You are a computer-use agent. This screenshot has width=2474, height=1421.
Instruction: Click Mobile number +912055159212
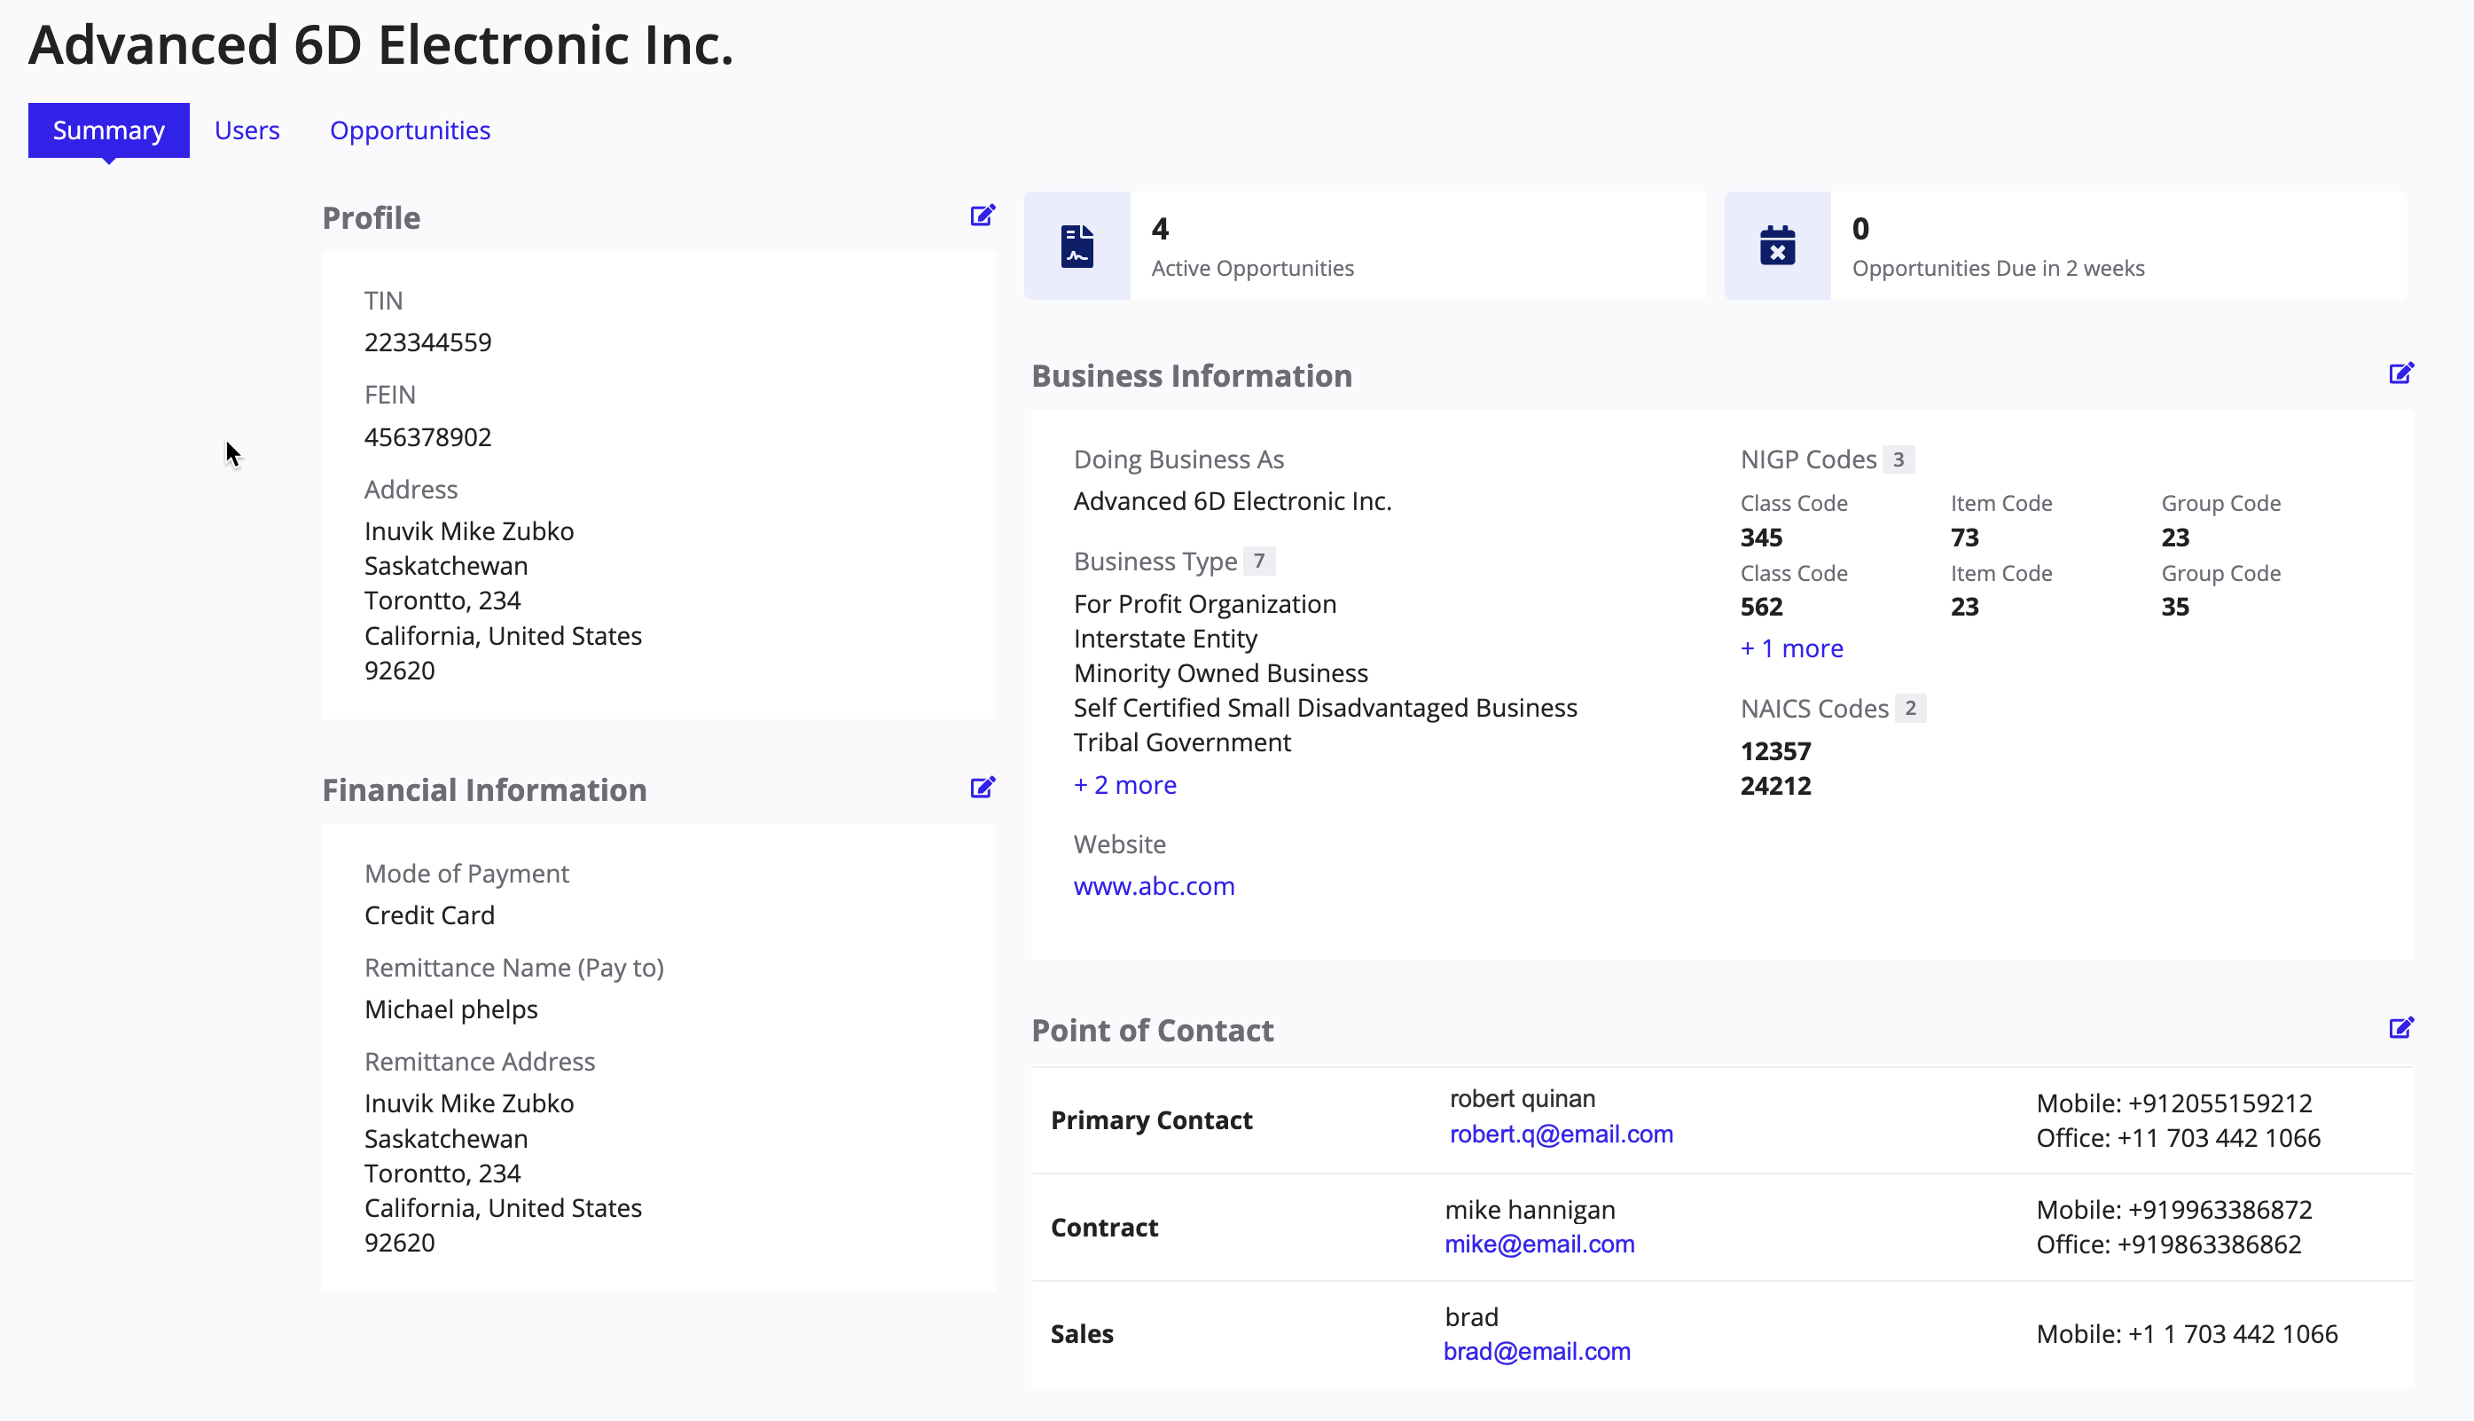tap(2220, 1103)
